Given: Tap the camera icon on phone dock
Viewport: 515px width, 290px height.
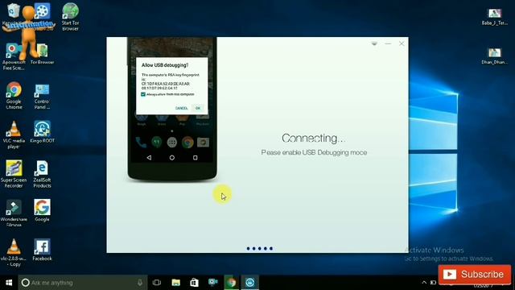Looking at the screenshot, I should 203,143.
